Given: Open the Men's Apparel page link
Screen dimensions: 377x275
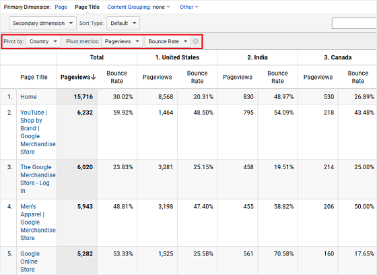Looking at the screenshot, I should pos(38,222).
